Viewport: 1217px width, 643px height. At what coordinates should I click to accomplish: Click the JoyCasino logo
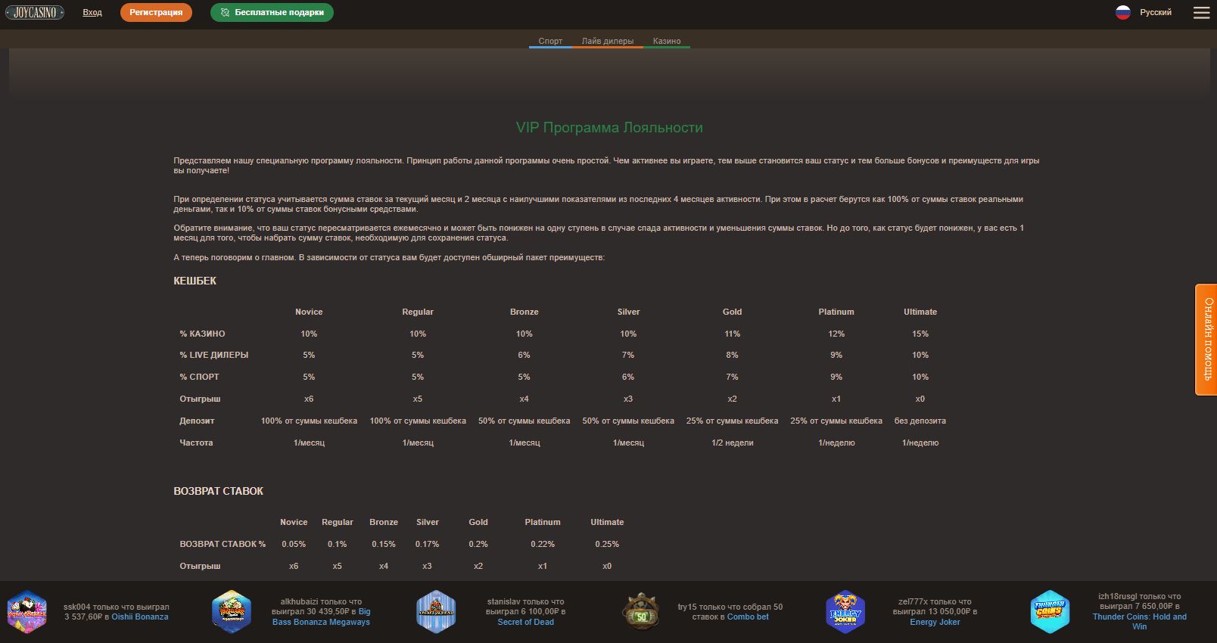[35, 13]
